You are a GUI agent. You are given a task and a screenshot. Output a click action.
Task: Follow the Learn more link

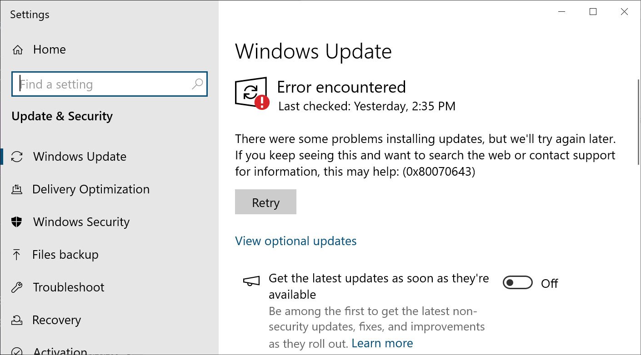point(382,343)
